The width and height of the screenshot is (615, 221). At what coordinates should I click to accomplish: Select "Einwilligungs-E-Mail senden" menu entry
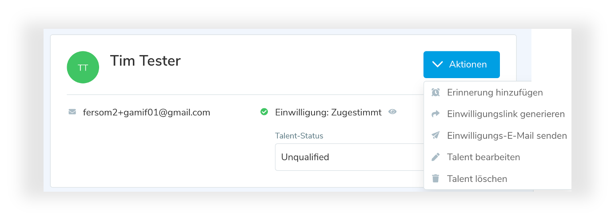click(507, 135)
